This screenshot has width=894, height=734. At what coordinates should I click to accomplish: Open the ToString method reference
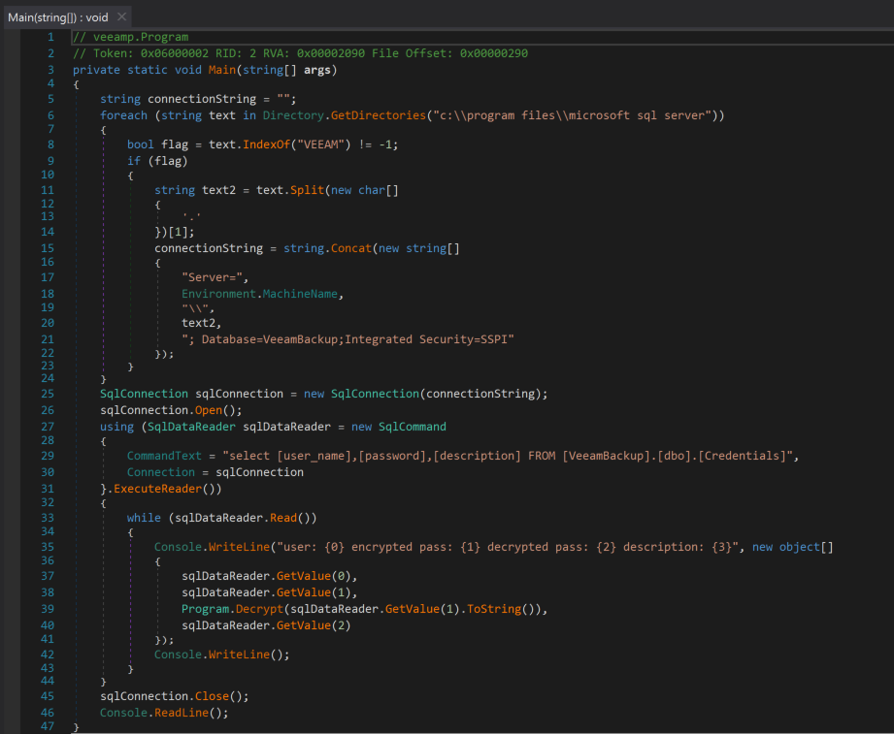[494, 609]
